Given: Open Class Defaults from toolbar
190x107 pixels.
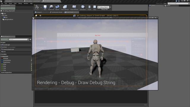Looking at the screenshot, I should 74,7.
